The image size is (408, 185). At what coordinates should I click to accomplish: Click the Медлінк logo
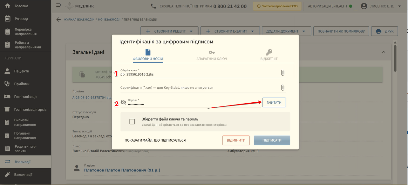(79, 6)
